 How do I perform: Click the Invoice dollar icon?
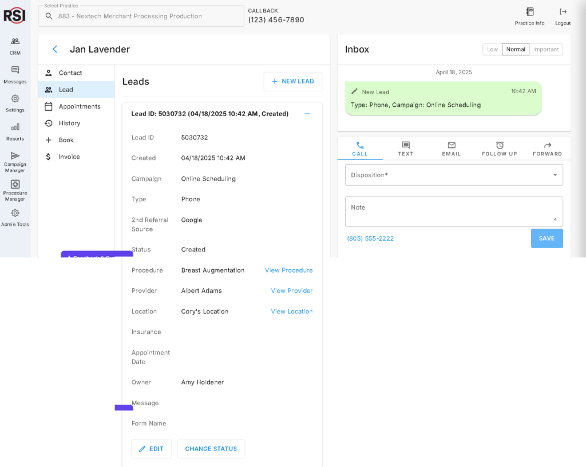point(48,157)
